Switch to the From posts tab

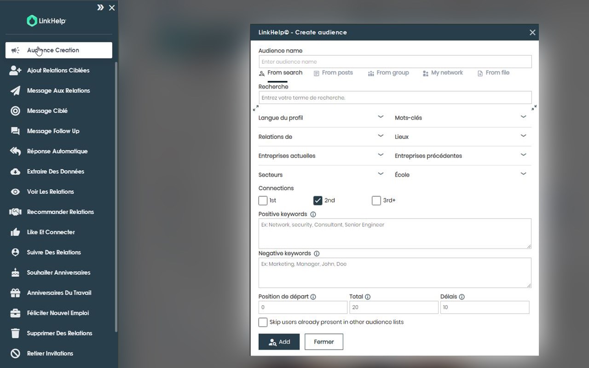[x=333, y=73]
